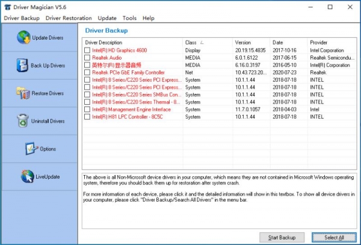Open the Update menu
The height and width of the screenshot is (245, 361).
click(x=107, y=18)
